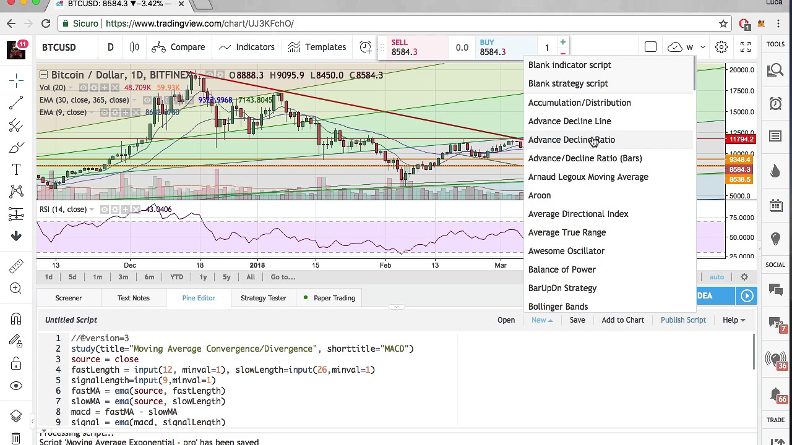Open chart axis settings gear near auto
This screenshot has width=792, height=445.
744,277
